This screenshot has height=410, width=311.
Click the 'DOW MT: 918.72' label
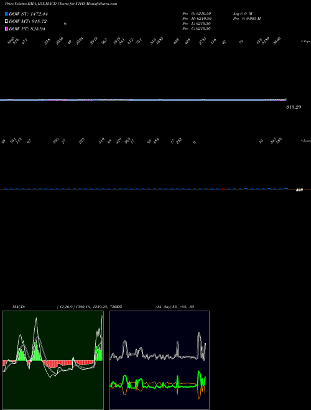(27, 21)
